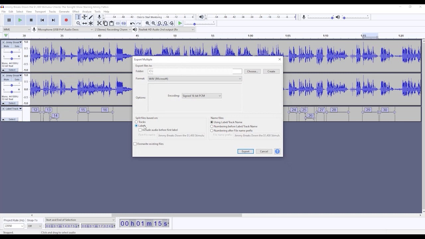Click the Pause transport button
The width and height of the screenshot is (425, 239).
9,20
